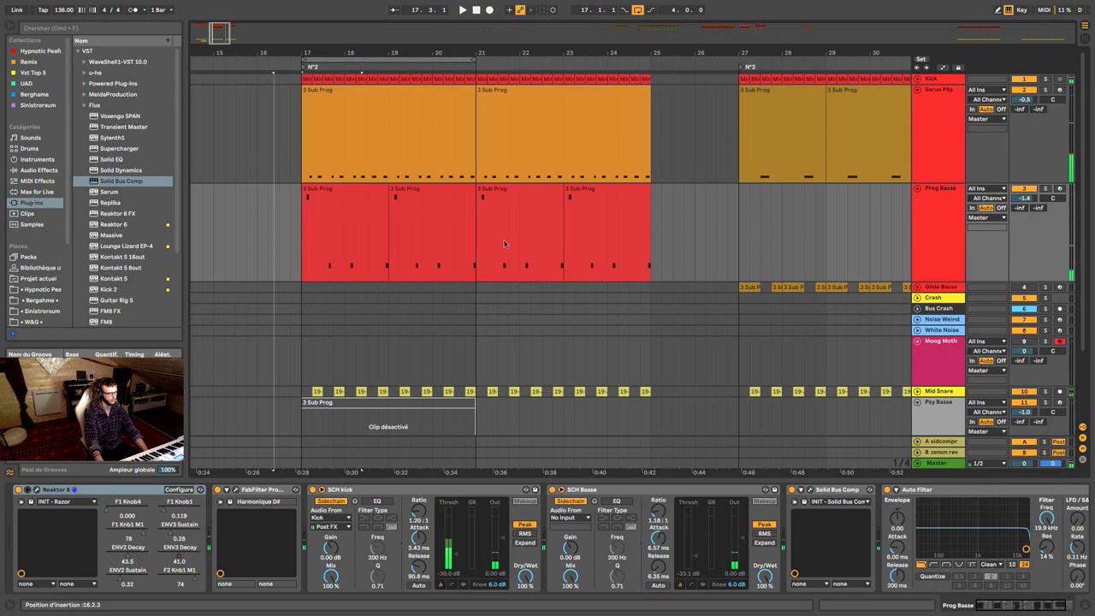Viewport: 1095px width, 616px height.
Task: Click the Set locator button
Action: (x=920, y=60)
